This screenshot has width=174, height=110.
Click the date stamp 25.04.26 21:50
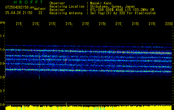click(x=19, y=13)
